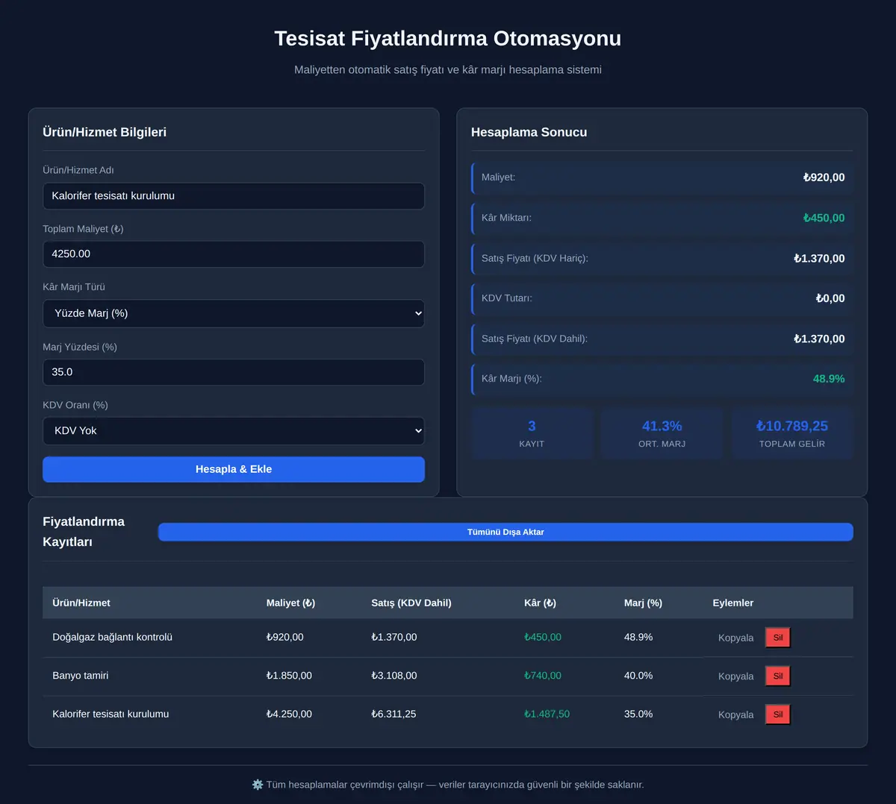
Task: Click the Satış Fiyatı (KDV Dahil) row
Action: click(662, 339)
